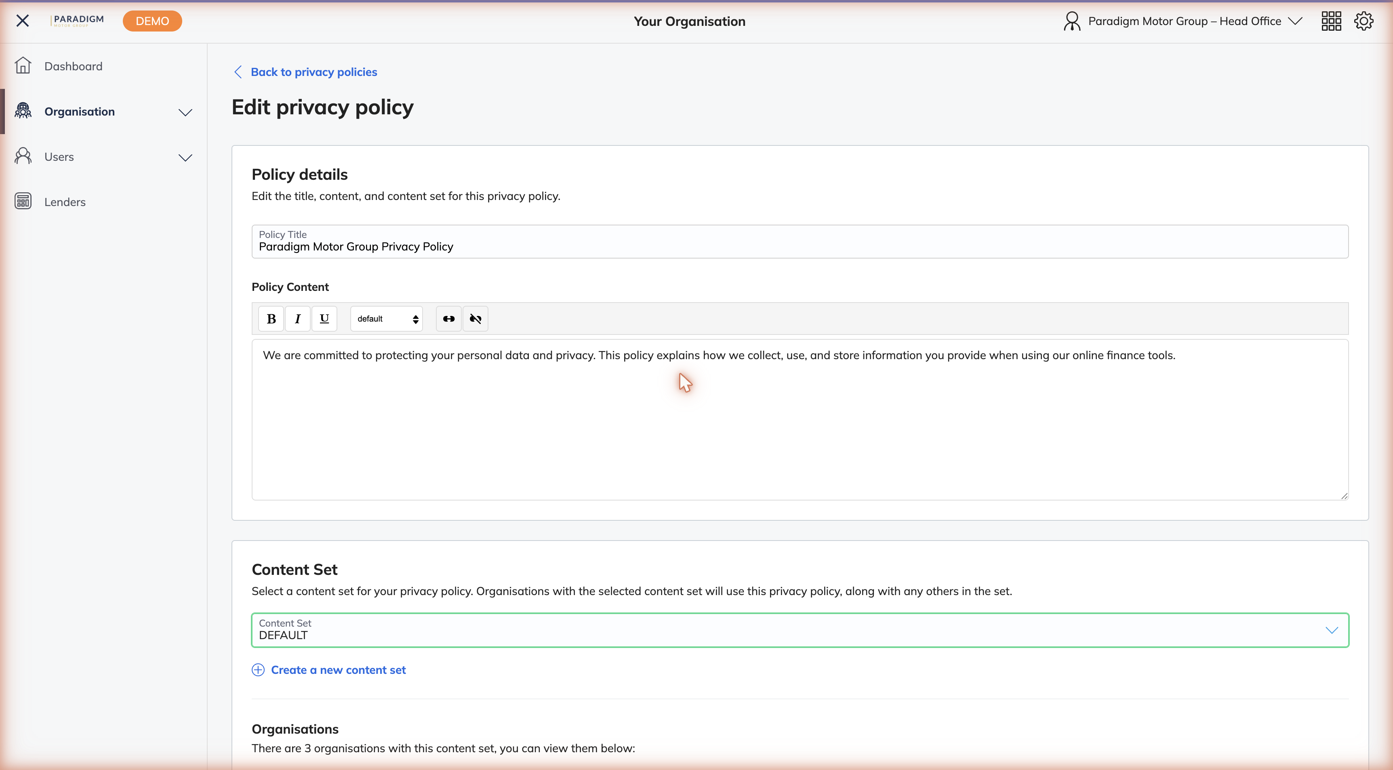Image resolution: width=1393 pixels, height=770 pixels.
Task: Click the Policy details heading
Action: pos(300,174)
